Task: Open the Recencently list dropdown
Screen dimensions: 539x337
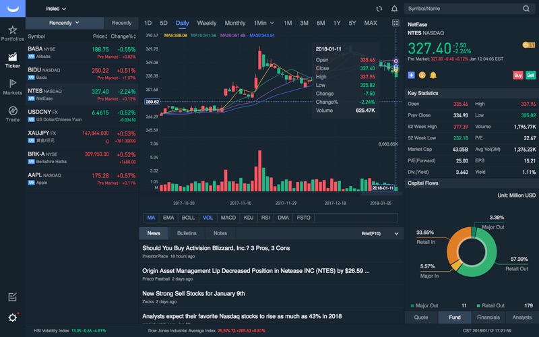Action: tap(64, 23)
